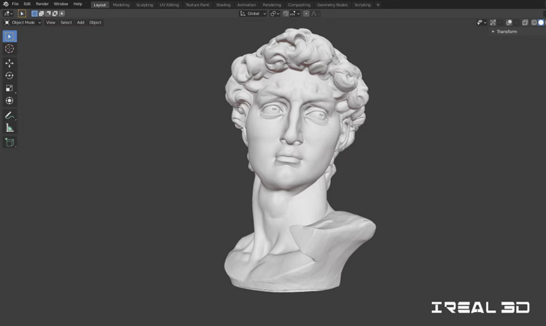Add a new workspace with plus button
Viewport: 546px width, 326px height.
378,5
